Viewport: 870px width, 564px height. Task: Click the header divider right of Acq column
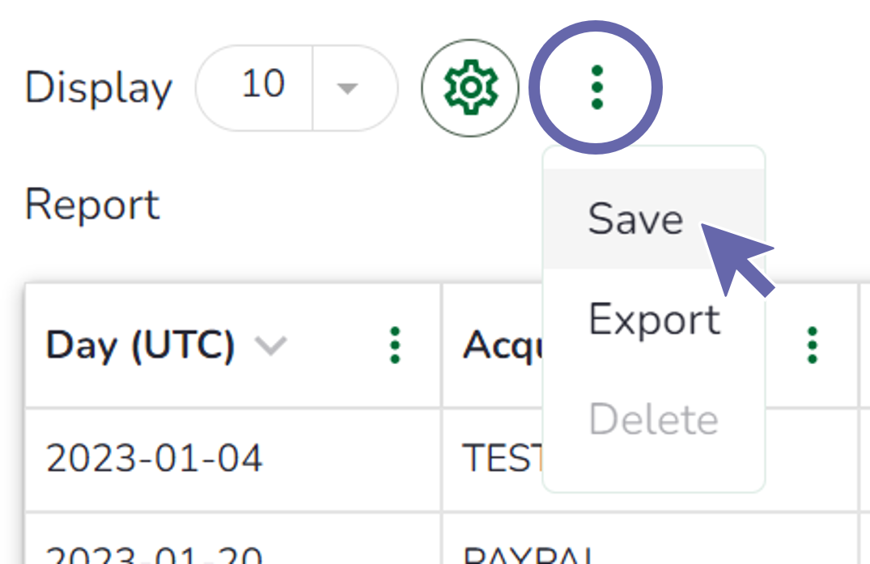coord(859,346)
